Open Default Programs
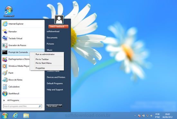Image resolution: width=177 pixels, height=119 pixels. pos(55,83)
